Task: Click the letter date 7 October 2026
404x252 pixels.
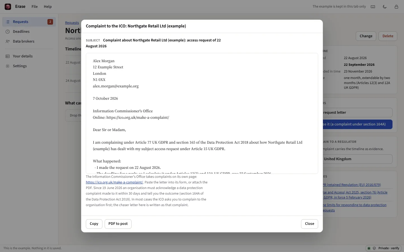Action: (x=105, y=99)
